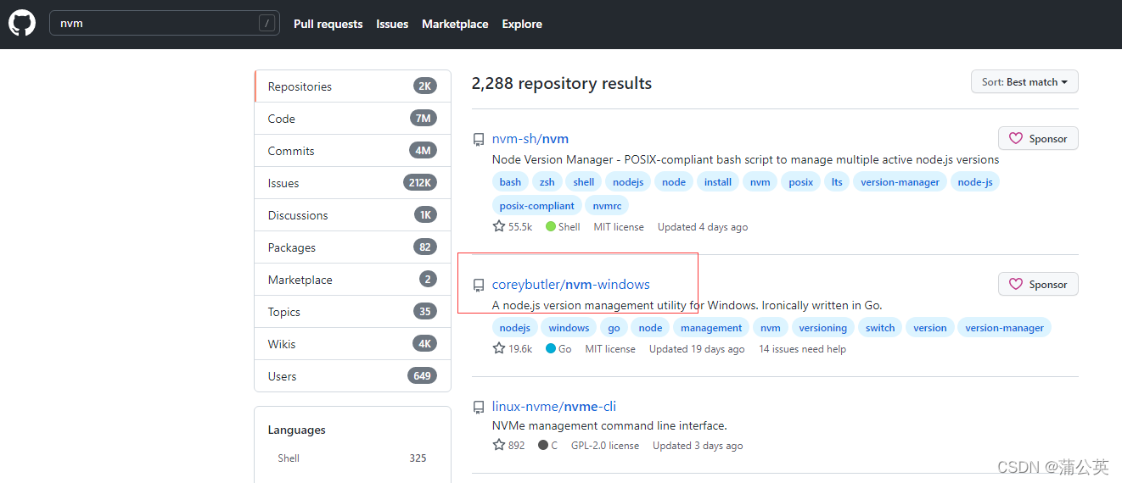The width and height of the screenshot is (1122, 483).
Task: Open Explore in top navigation
Action: [x=522, y=24]
